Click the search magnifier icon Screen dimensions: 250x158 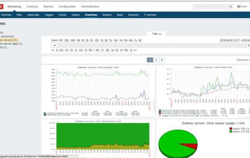click(x=230, y=7)
